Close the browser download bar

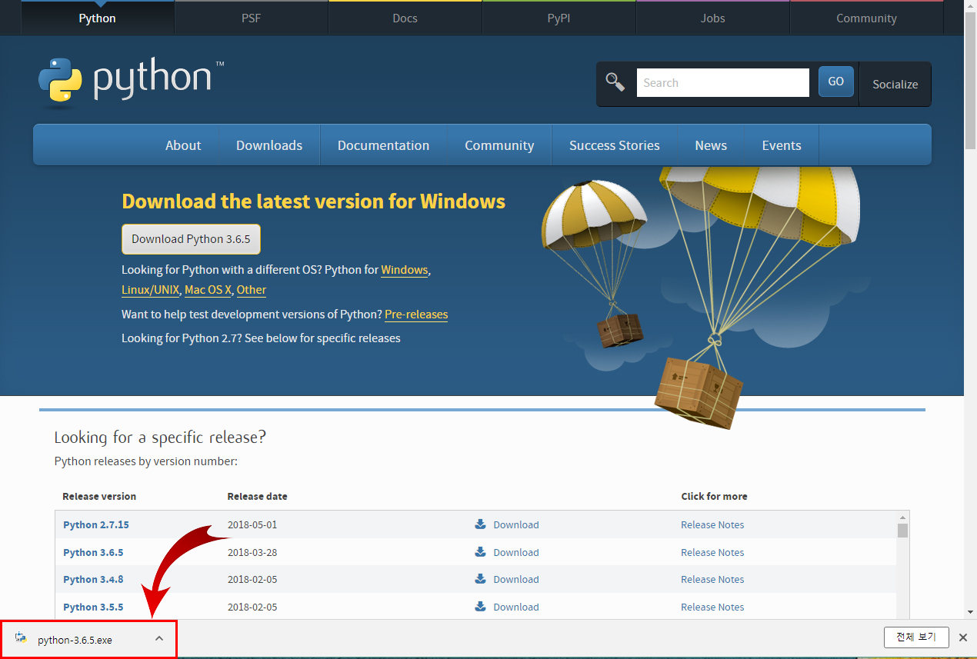[x=963, y=637]
